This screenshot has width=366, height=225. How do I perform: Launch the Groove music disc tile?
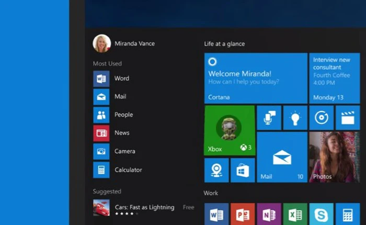point(322,118)
